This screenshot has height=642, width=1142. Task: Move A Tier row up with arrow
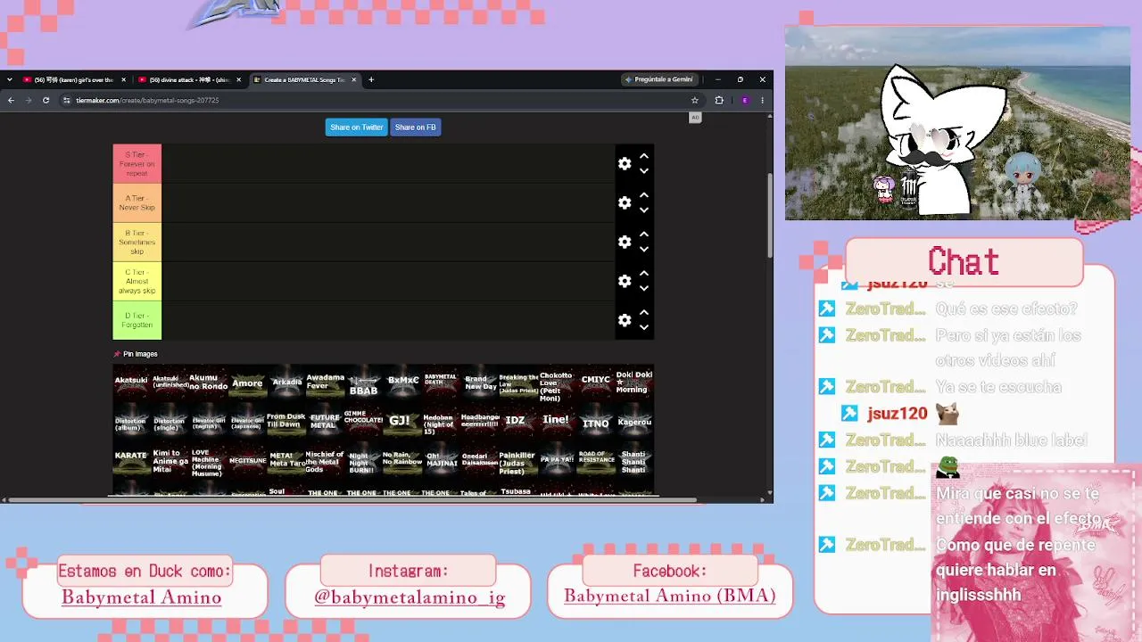click(643, 195)
